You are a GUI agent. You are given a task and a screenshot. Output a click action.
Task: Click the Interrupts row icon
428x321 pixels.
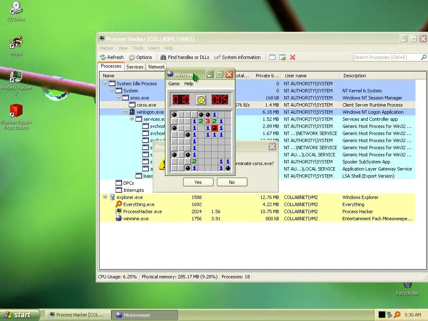point(119,190)
